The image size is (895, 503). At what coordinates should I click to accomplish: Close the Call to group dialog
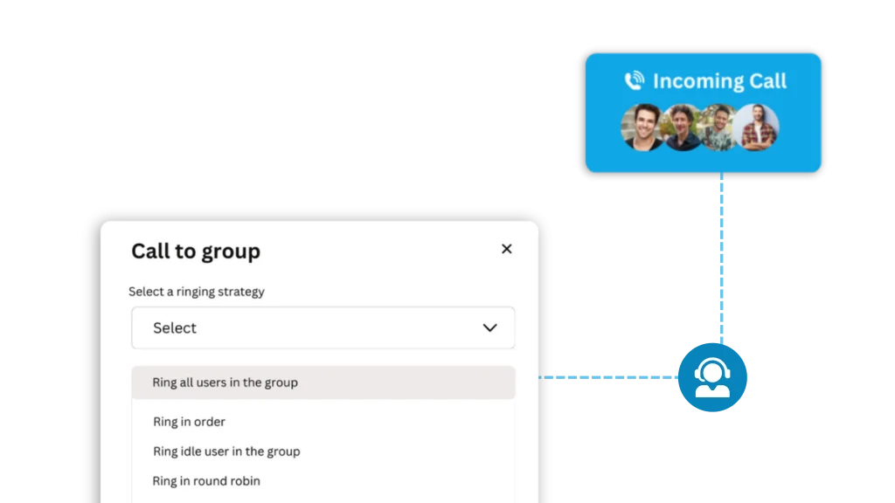tap(506, 248)
